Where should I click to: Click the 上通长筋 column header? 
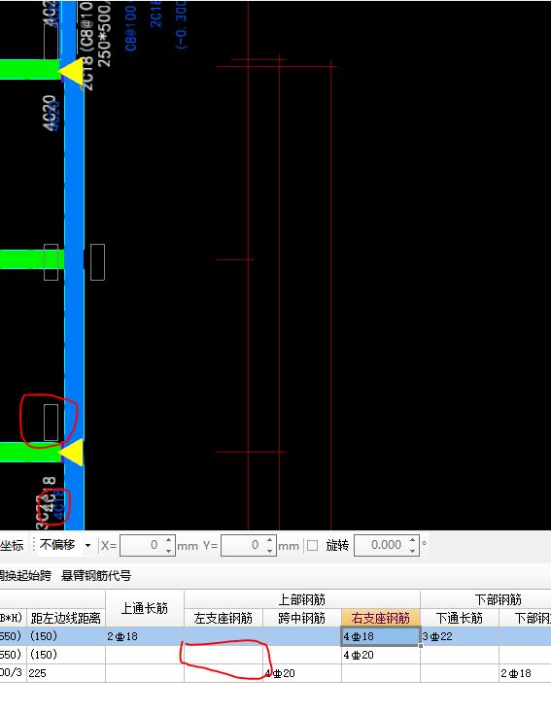coord(145,608)
